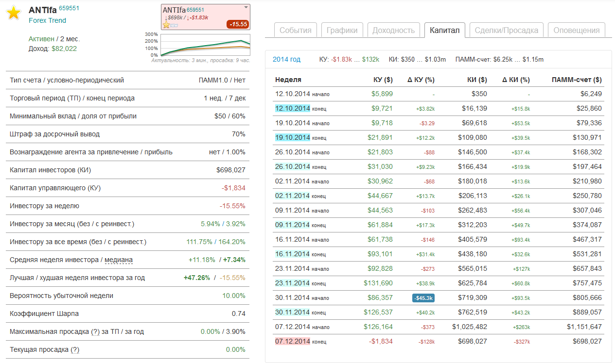Open the dropdown arrow on the ANTIfa card

[x=246, y=8]
